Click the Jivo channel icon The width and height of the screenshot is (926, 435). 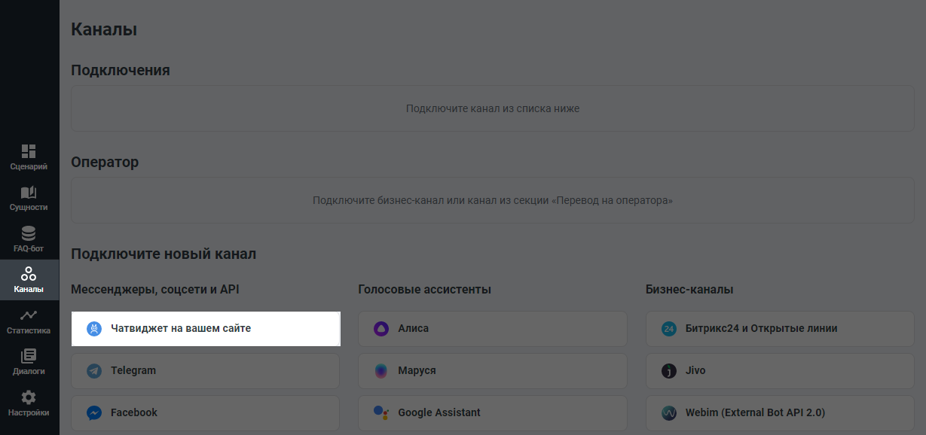668,370
